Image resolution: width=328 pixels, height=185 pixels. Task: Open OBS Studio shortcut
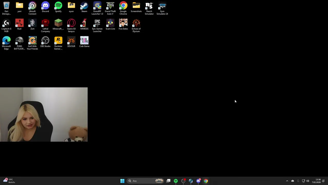[x=45, y=42]
